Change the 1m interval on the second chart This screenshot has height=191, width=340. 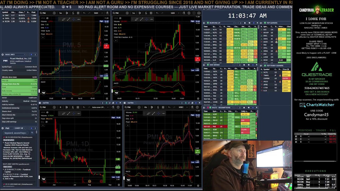[x=134, y=13]
